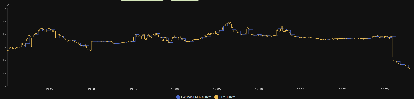Click the 14:05 time axis label
This screenshot has height=99, width=414.
(217, 89)
